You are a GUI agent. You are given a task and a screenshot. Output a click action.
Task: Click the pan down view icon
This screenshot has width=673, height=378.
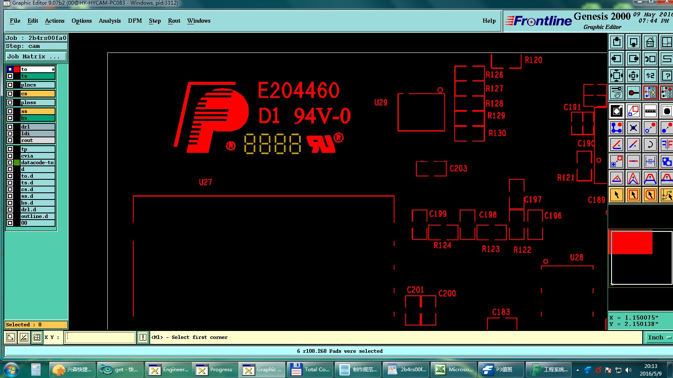(633, 42)
